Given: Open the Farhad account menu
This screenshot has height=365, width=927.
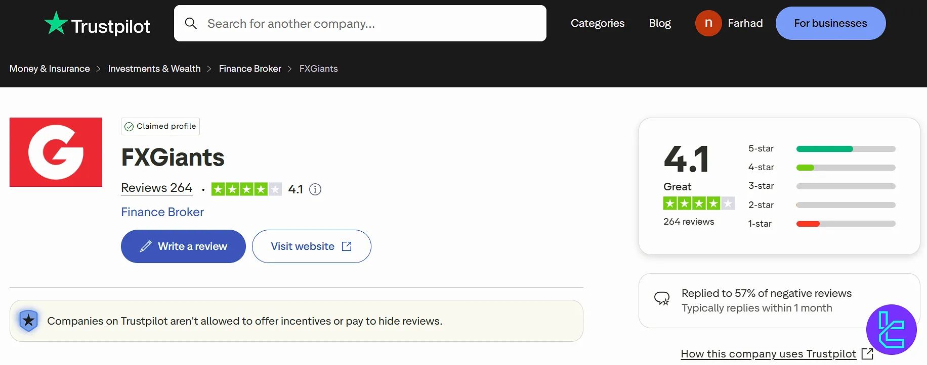Looking at the screenshot, I should [x=729, y=23].
